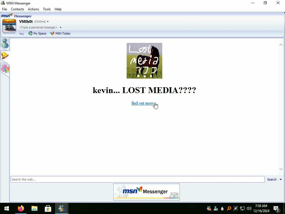Click the Search the web input box
This screenshot has width=285, height=214.
click(x=137, y=179)
